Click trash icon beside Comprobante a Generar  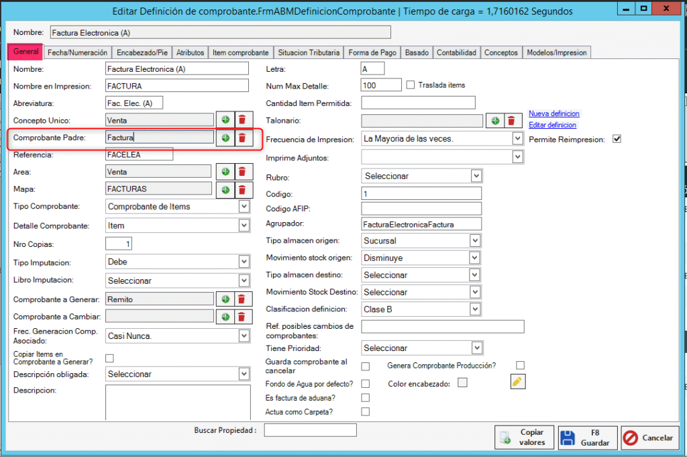[242, 299]
